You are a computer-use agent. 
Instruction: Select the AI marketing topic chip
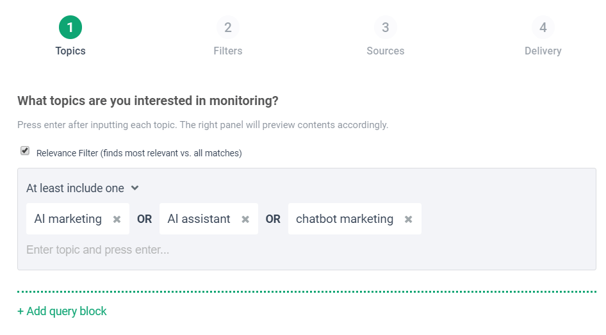tap(68, 219)
